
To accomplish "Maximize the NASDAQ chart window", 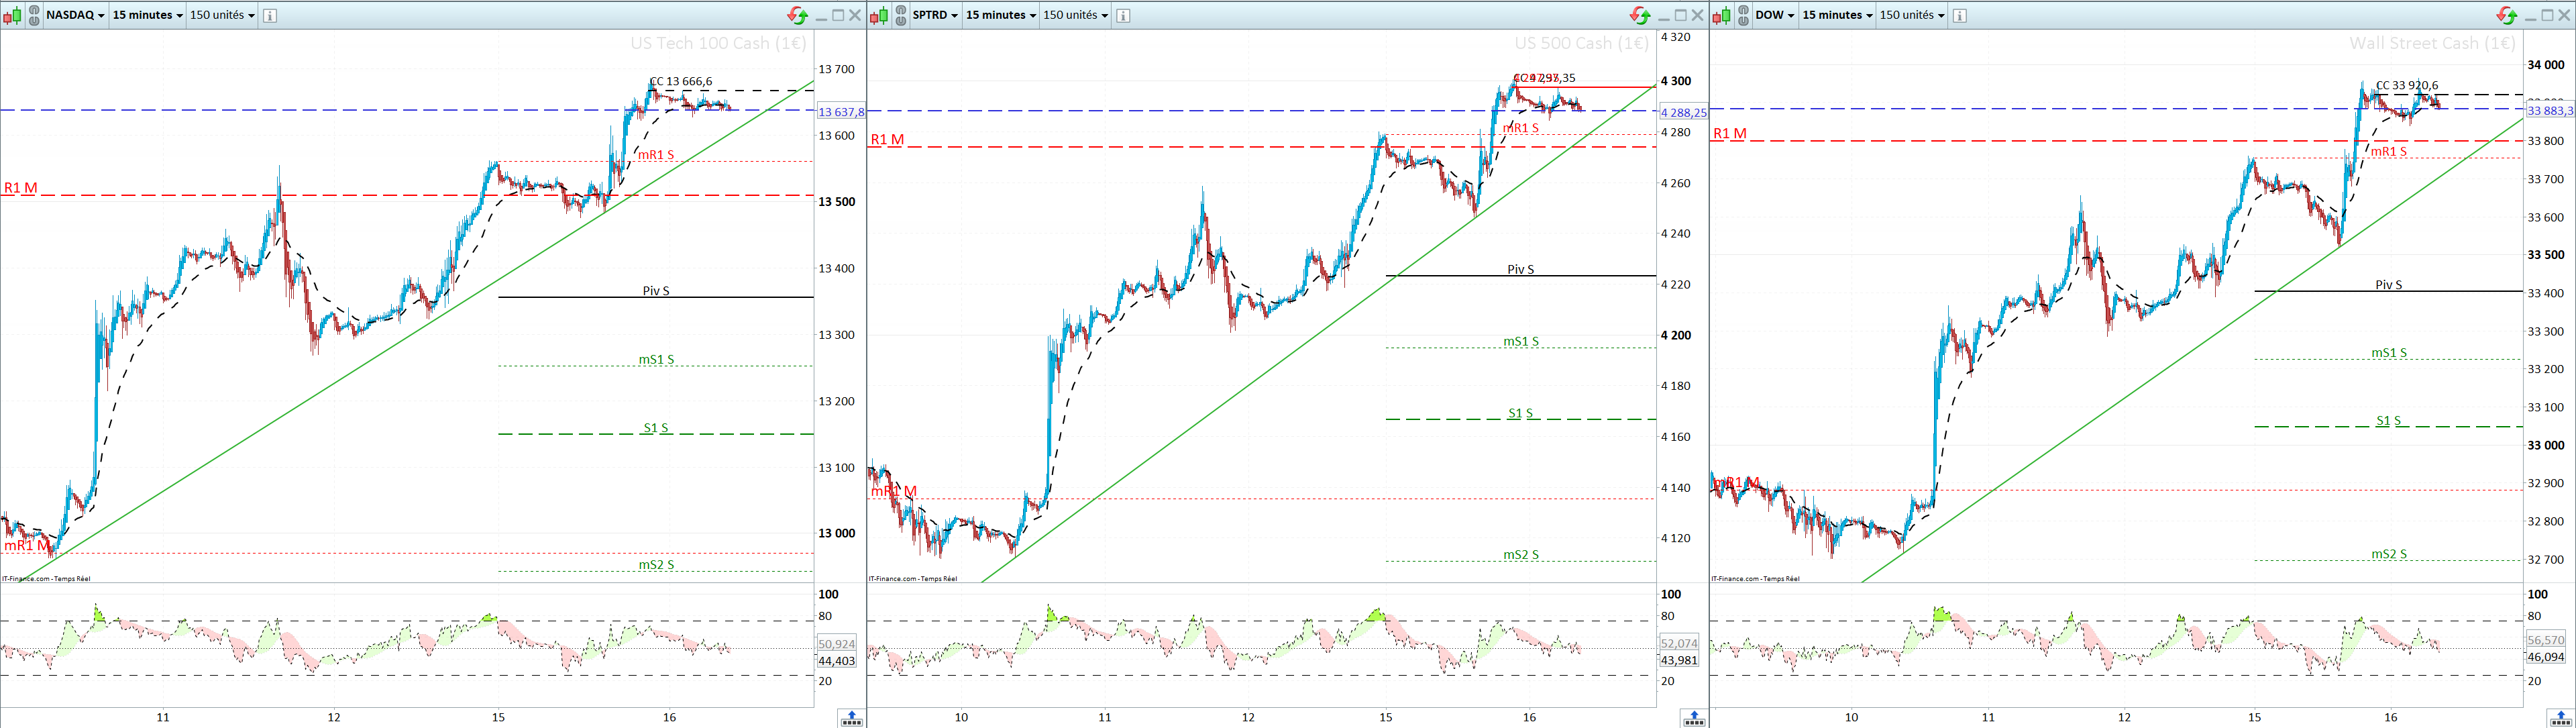I will [x=838, y=15].
